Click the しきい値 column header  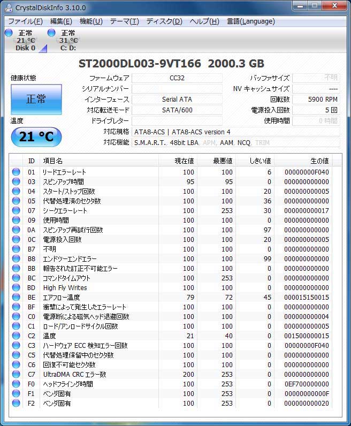coord(255,161)
